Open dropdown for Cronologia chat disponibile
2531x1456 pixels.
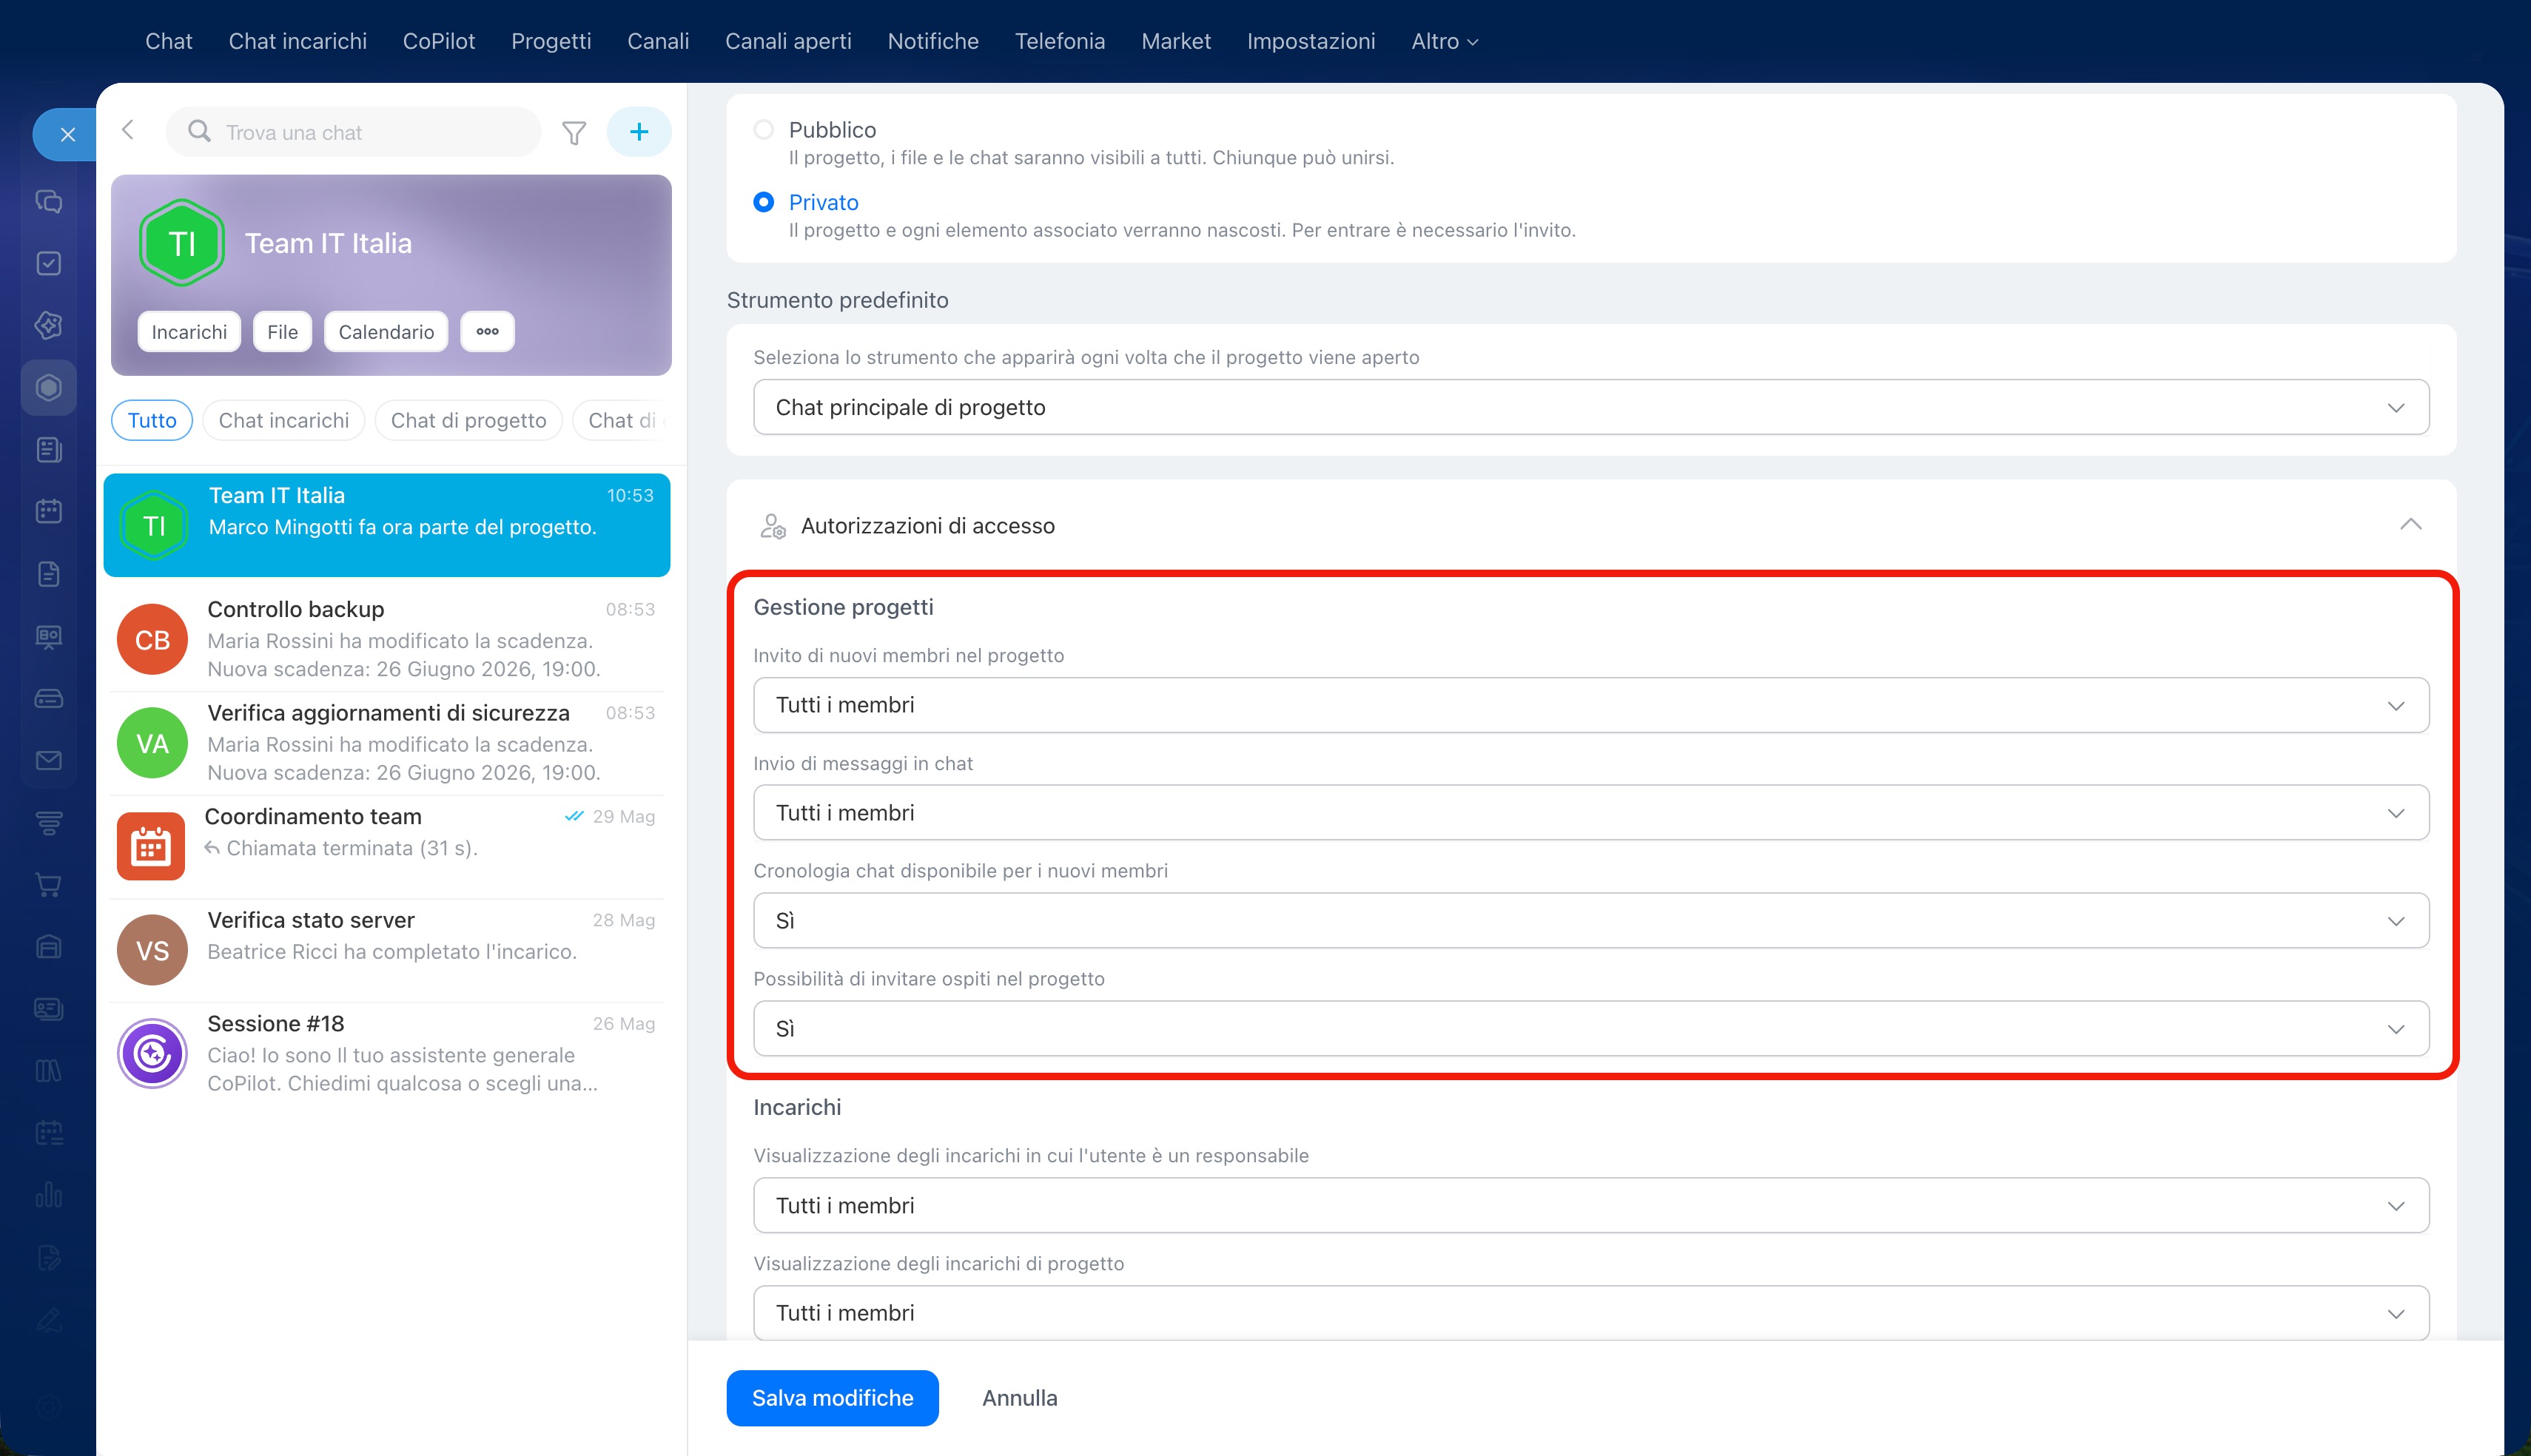1591,920
